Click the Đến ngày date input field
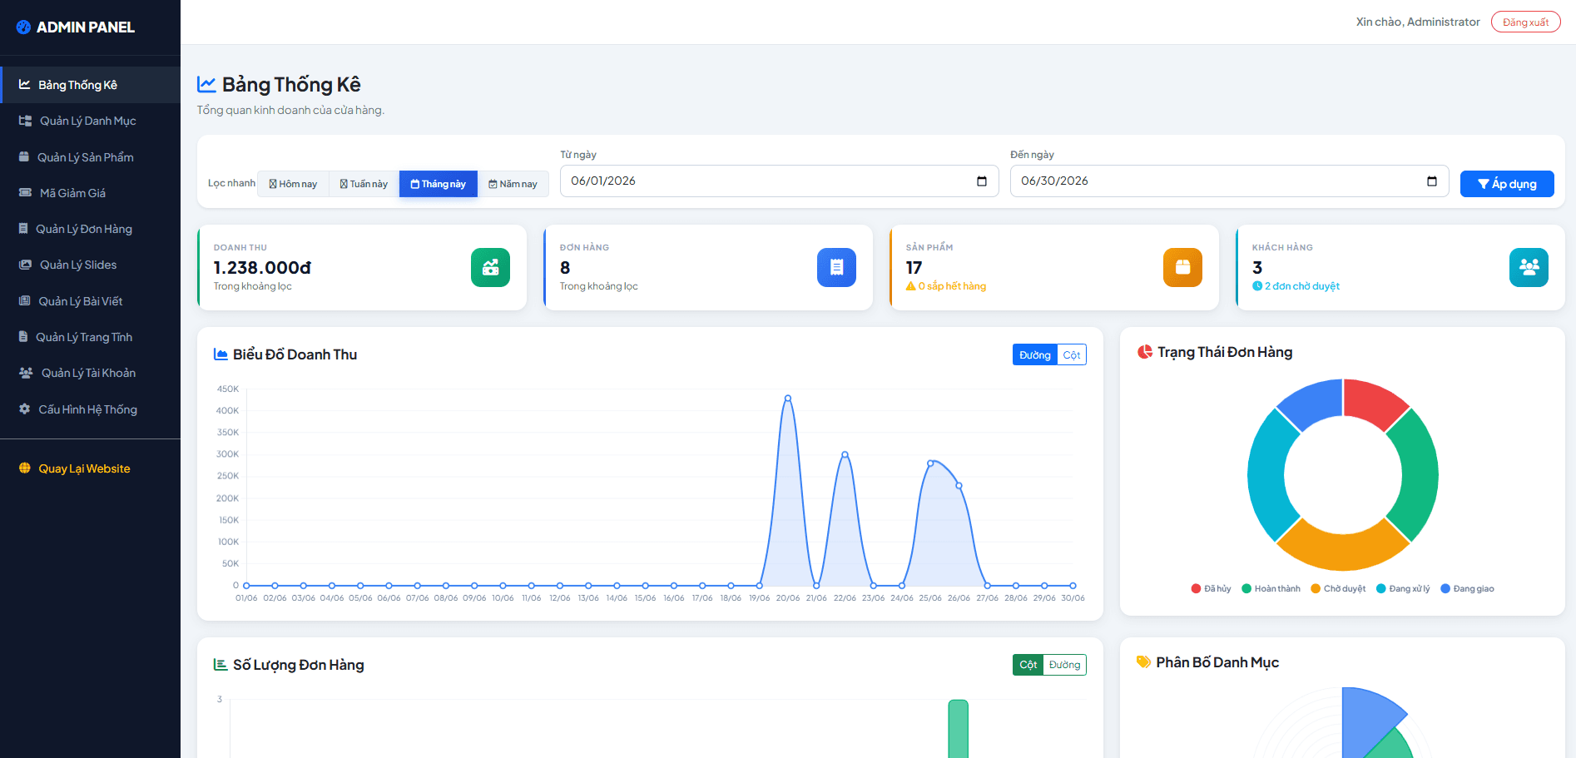The image size is (1576, 758). [1229, 181]
